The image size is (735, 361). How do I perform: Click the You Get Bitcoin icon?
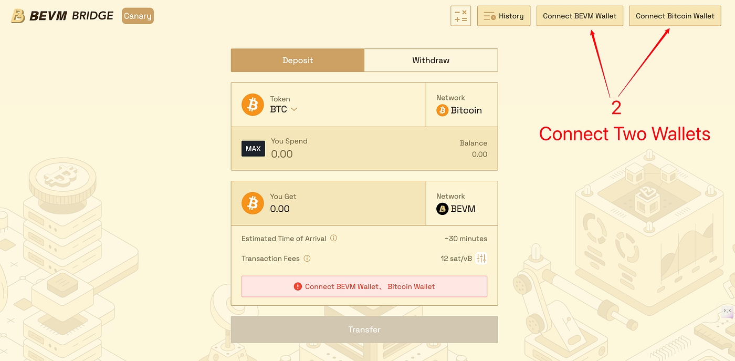pyautogui.click(x=253, y=203)
